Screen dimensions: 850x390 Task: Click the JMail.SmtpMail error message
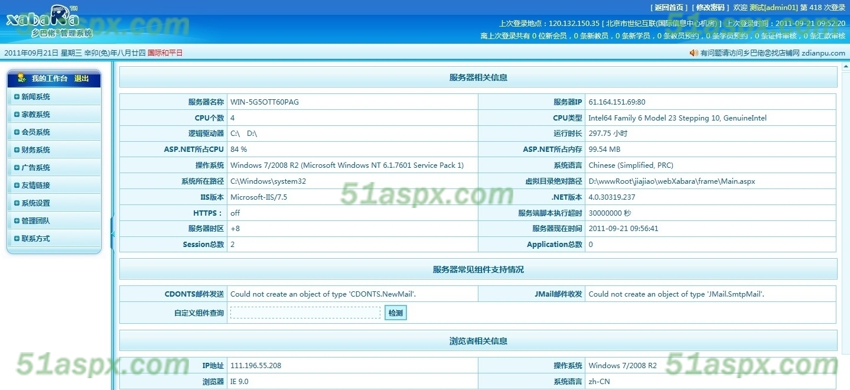click(676, 294)
